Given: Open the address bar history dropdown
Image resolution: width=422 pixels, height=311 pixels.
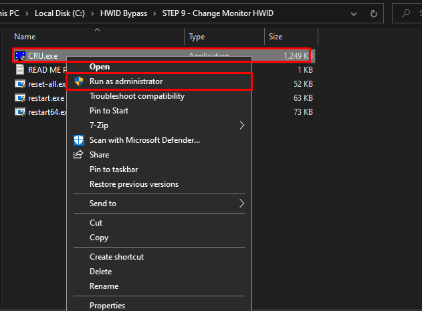Looking at the screenshot, I should pyautogui.click(x=354, y=14).
